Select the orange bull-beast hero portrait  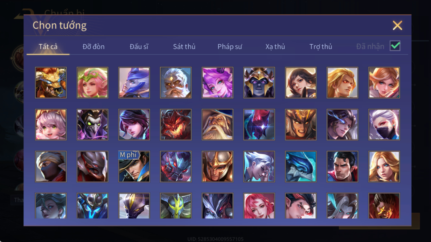point(51,83)
